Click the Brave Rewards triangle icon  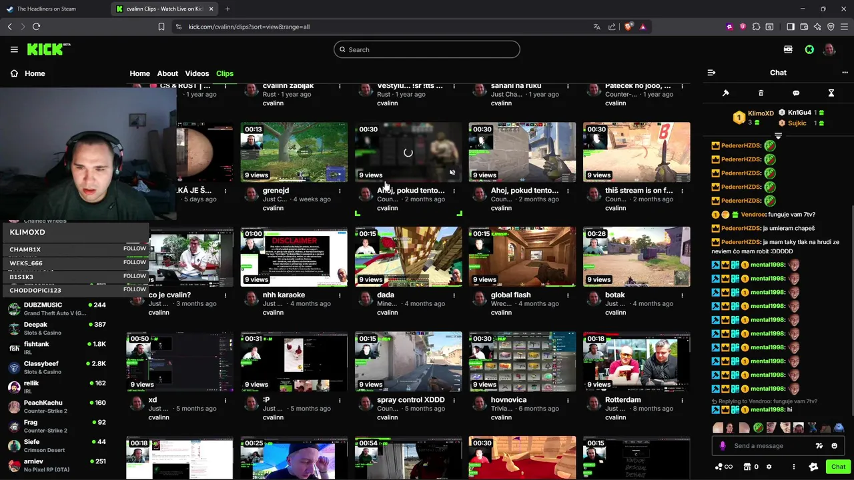click(x=643, y=27)
